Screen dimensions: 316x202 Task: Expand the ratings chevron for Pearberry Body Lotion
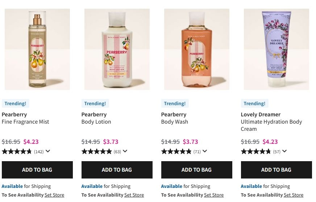(125, 151)
